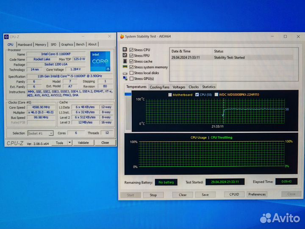
Task: Open the CPUID panel
Action: [234, 194]
